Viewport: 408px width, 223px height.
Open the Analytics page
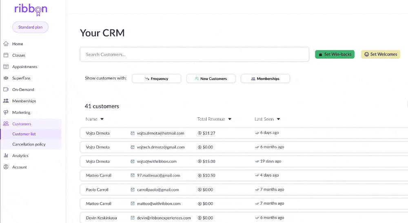[x=20, y=156]
